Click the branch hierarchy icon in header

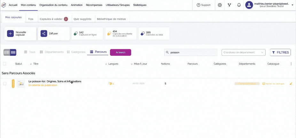[229, 5]
